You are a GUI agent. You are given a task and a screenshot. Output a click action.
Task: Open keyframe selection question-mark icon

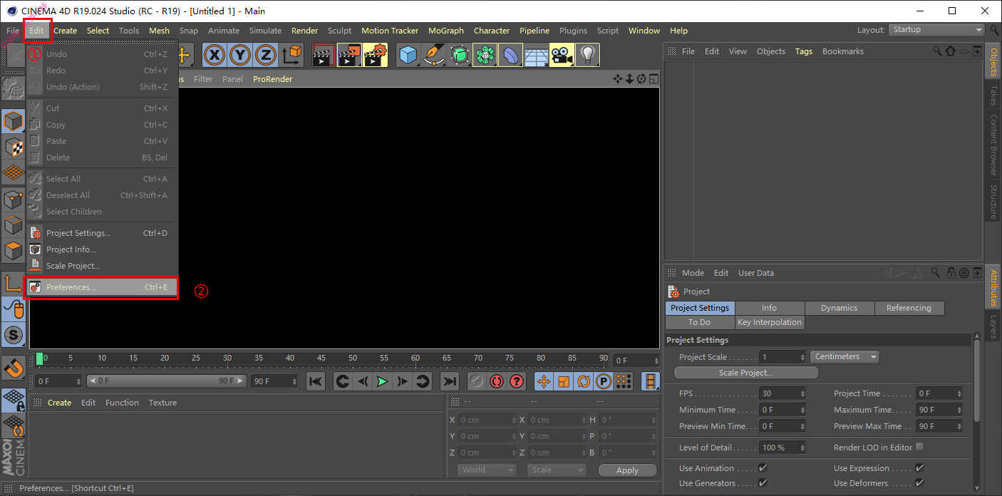pos(517,381)
